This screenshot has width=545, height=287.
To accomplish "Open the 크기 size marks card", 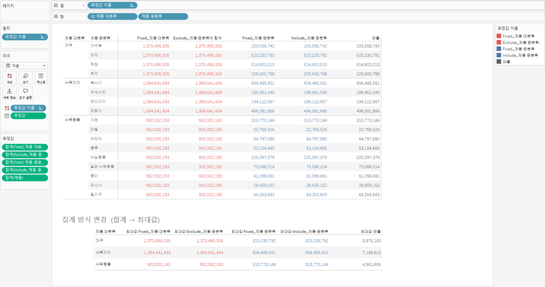I will click(x=26, y=78).
